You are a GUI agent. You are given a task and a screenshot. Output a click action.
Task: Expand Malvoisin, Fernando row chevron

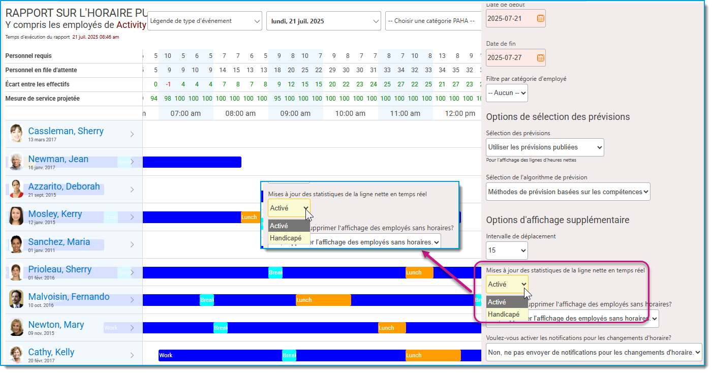click(x=132, y=300)
